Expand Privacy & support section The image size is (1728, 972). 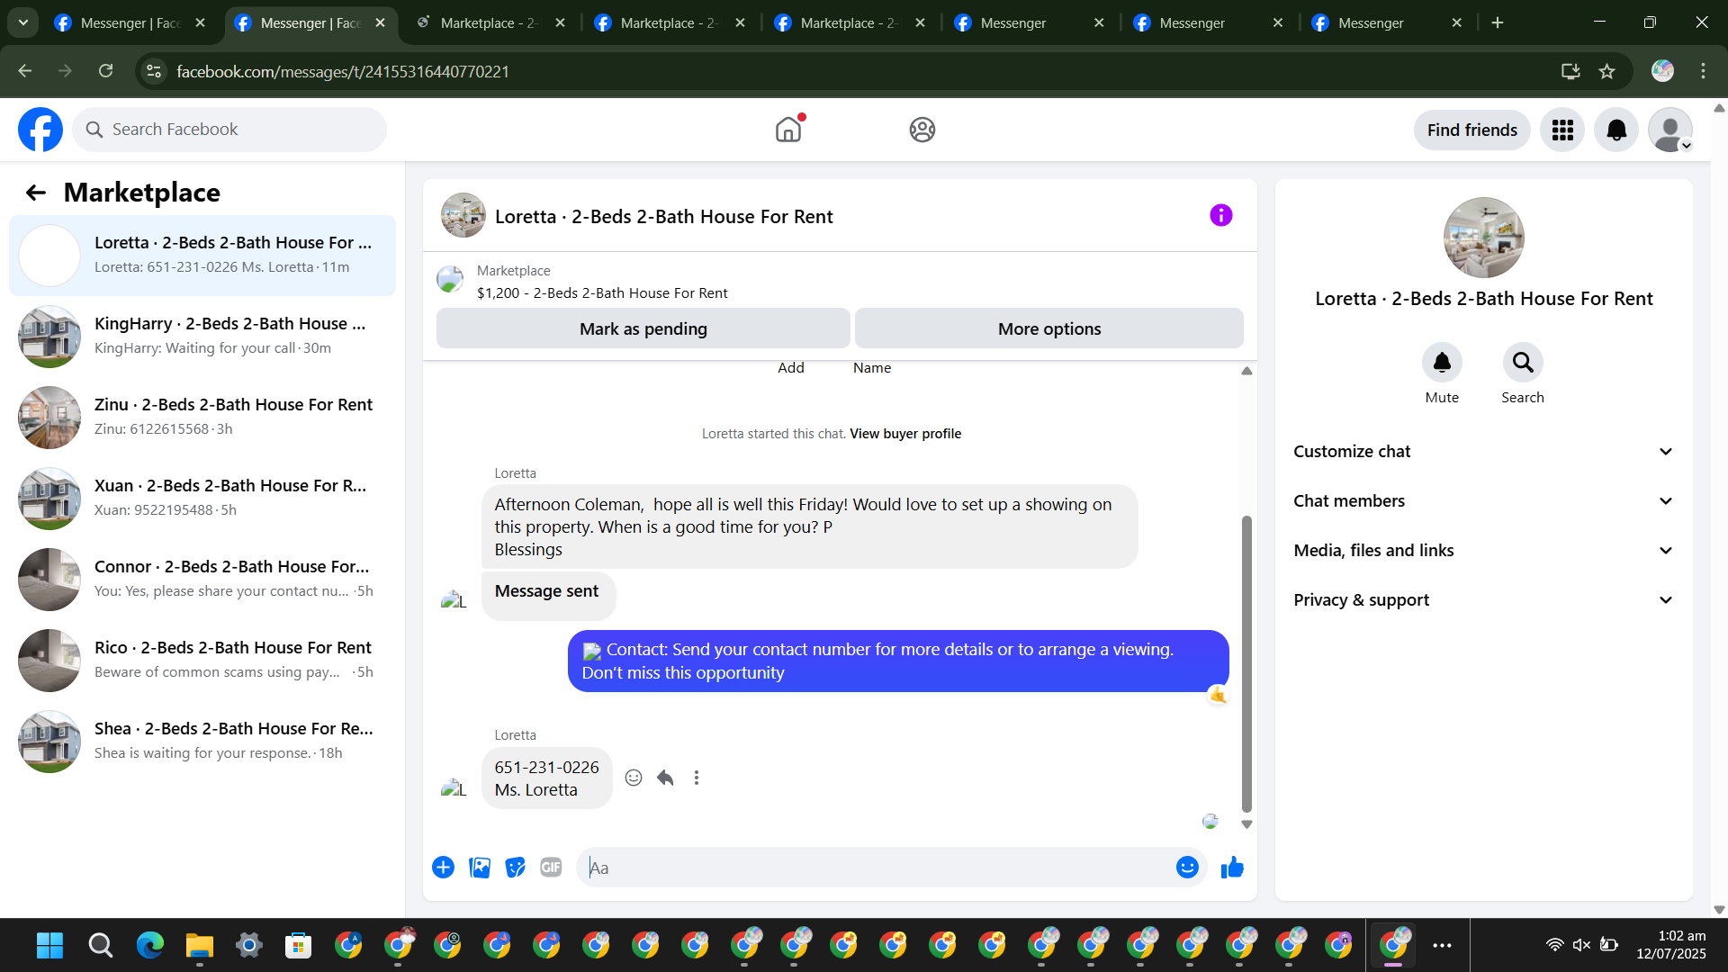[1483, 600]
